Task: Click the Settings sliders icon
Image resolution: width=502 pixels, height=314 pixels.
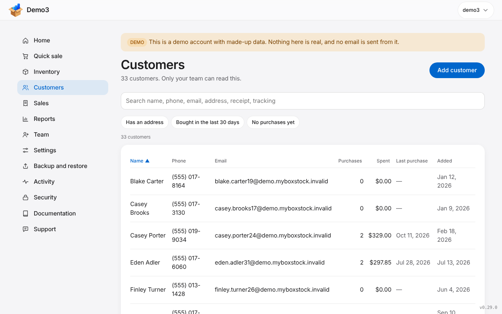Action: (x=25, y=150)
